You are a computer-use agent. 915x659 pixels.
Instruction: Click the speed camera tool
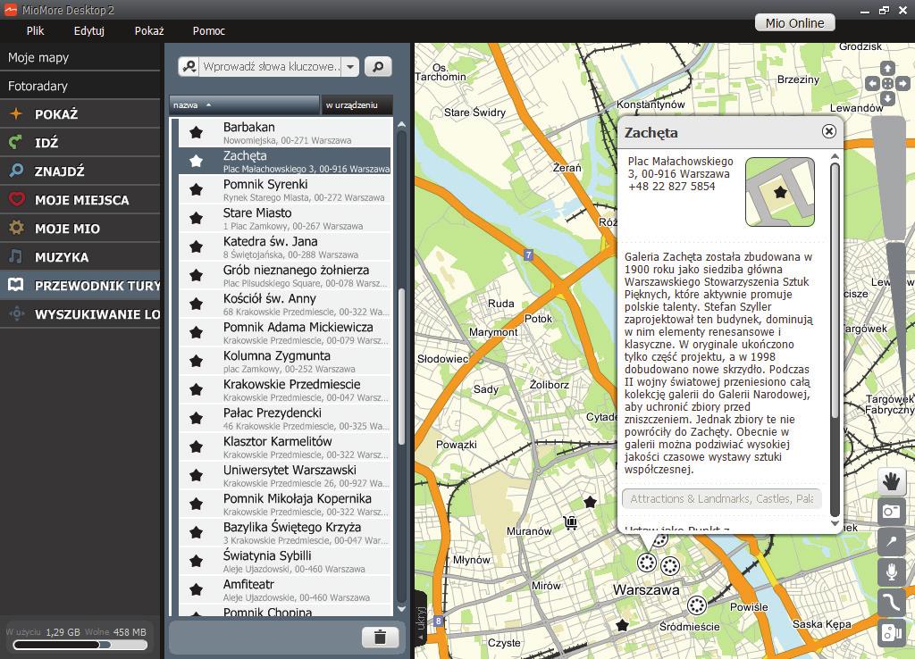click(892, 633)
